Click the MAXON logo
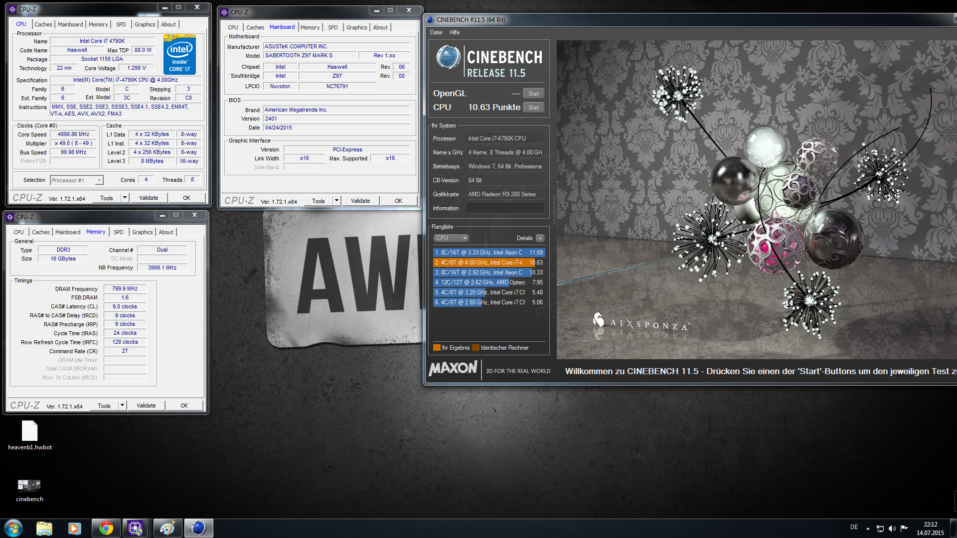The height and width of the screenshot is (538, 957). [x=453, y=368]
